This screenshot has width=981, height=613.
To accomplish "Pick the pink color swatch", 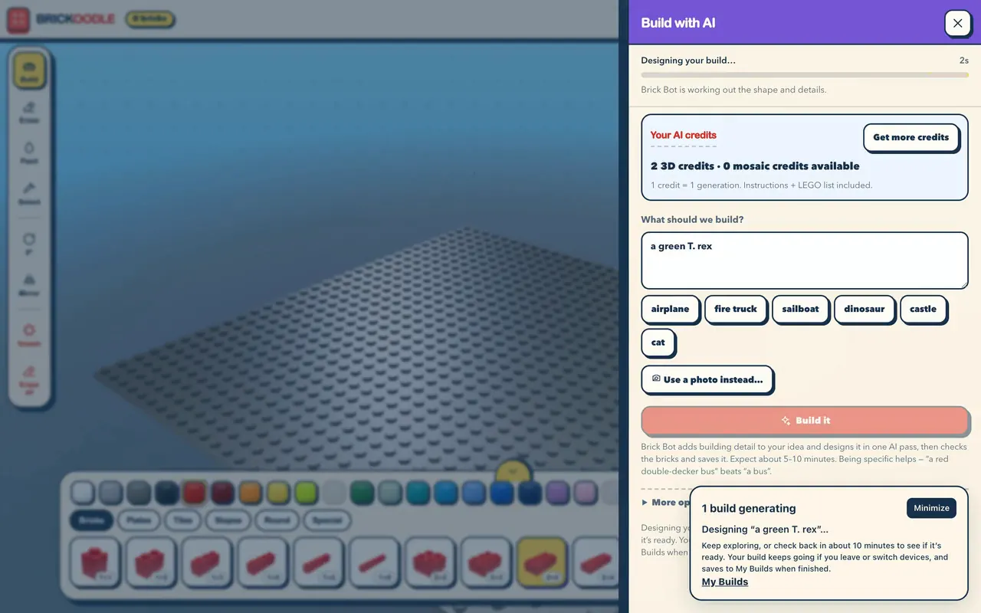I will coord(585,493).
